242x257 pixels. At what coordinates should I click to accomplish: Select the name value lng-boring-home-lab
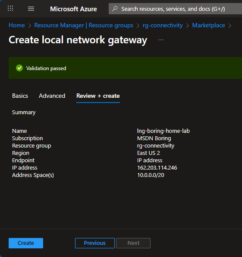pos(163,131)
